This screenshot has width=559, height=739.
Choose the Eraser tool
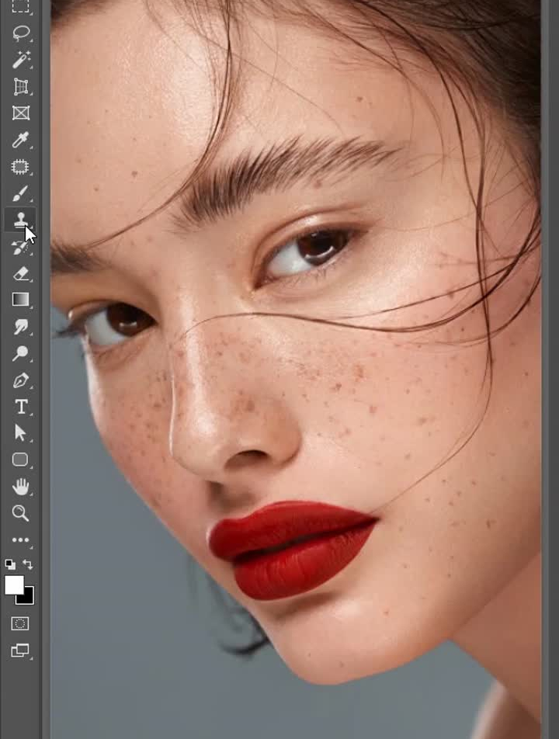[x=21, y=273]
